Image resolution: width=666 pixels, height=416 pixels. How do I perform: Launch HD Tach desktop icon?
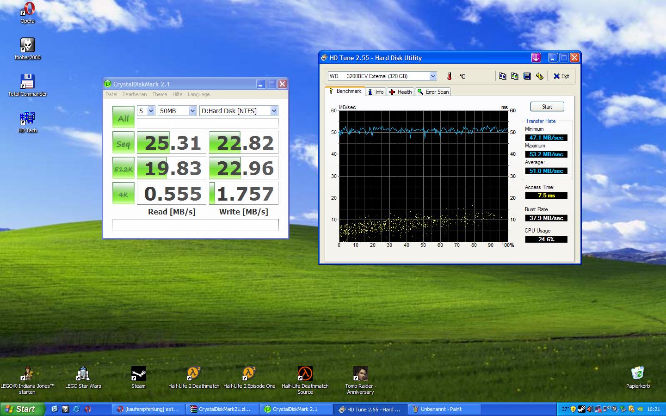click(x=28, y=122)
